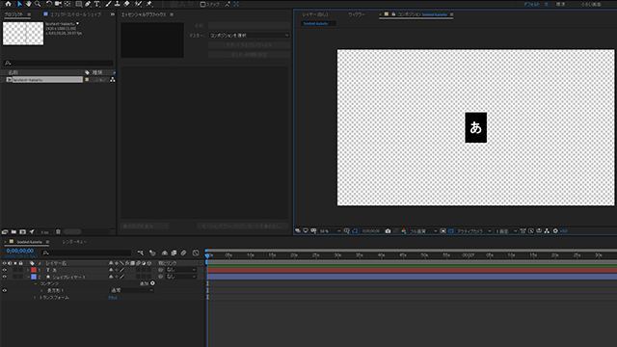Click the Frame Blending switch above the timeline

pyautogui.click(x=174, y=253)
